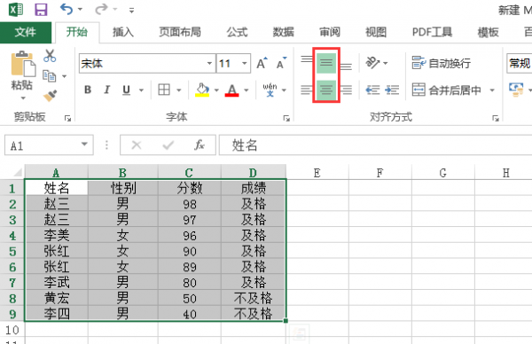Switch to the 模板 tab
Screen dimensions: 532x344
pyautogui.click(x=488, y=32)
